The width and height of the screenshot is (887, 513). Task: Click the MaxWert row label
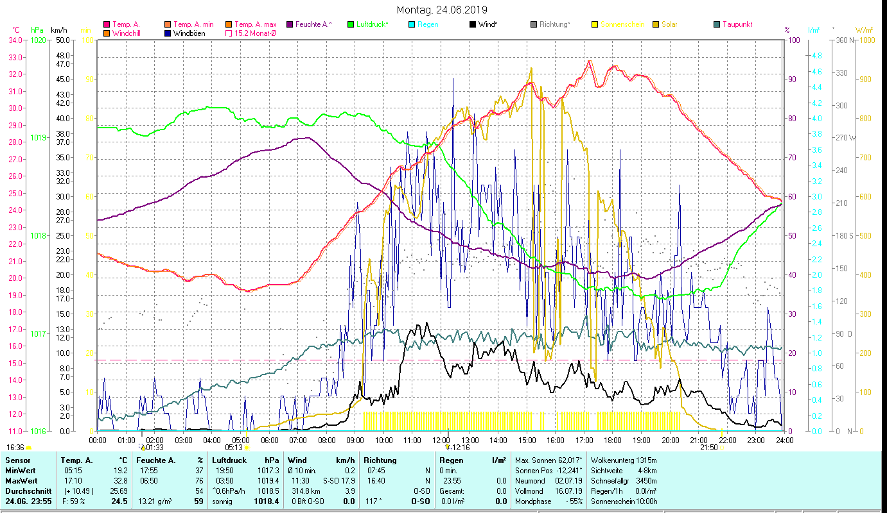[21, 480]
